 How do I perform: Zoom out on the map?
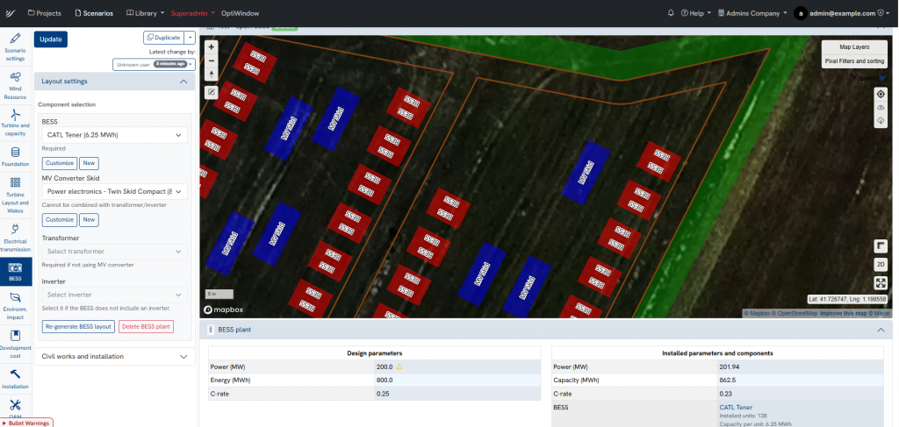tap(212, 60)
